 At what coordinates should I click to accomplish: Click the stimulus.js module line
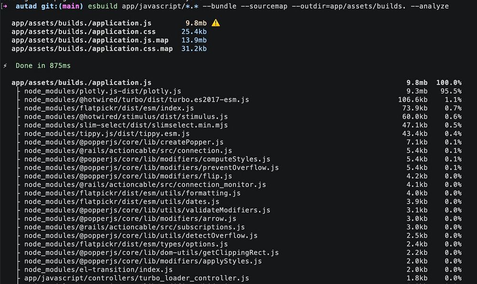click(x=126, y=117)
